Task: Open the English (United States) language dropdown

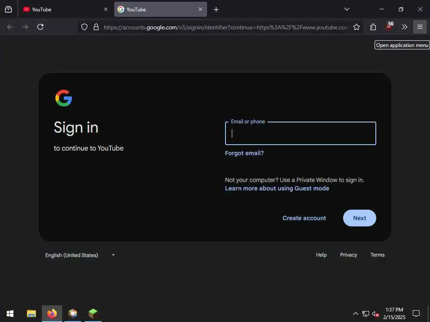Action: 80,255
